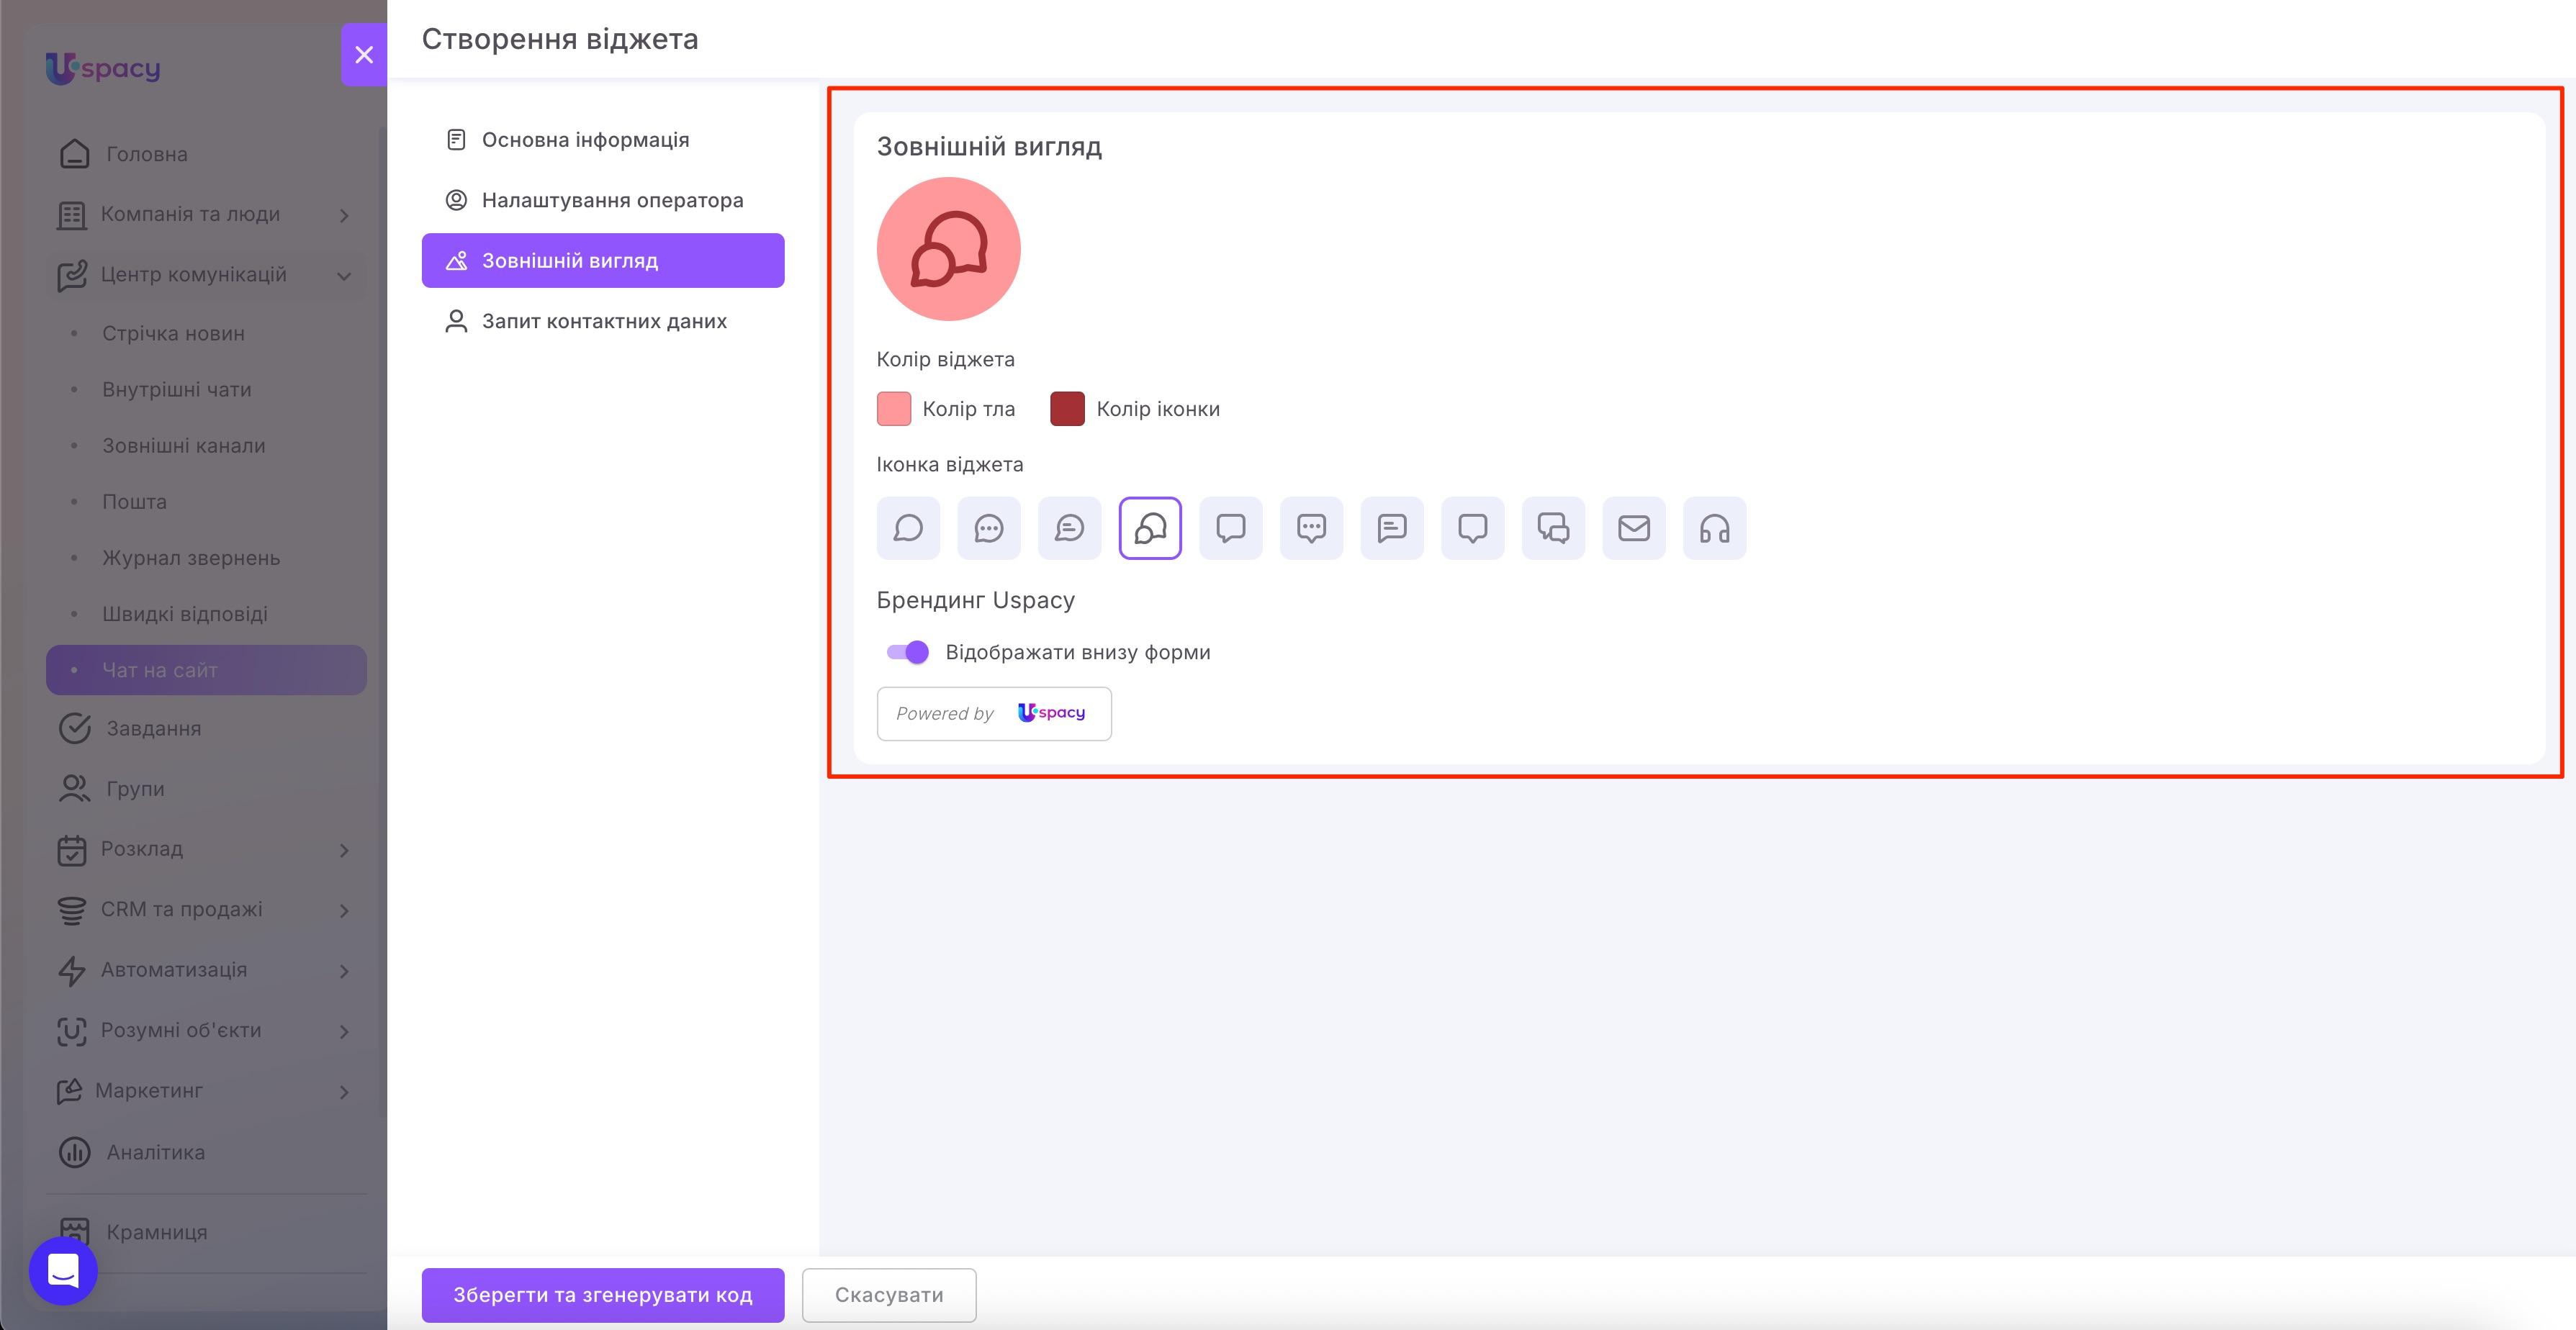2576x1330 pixels.
Task: Select the headphones support widget icon
Action: [x=1715, y=528]
